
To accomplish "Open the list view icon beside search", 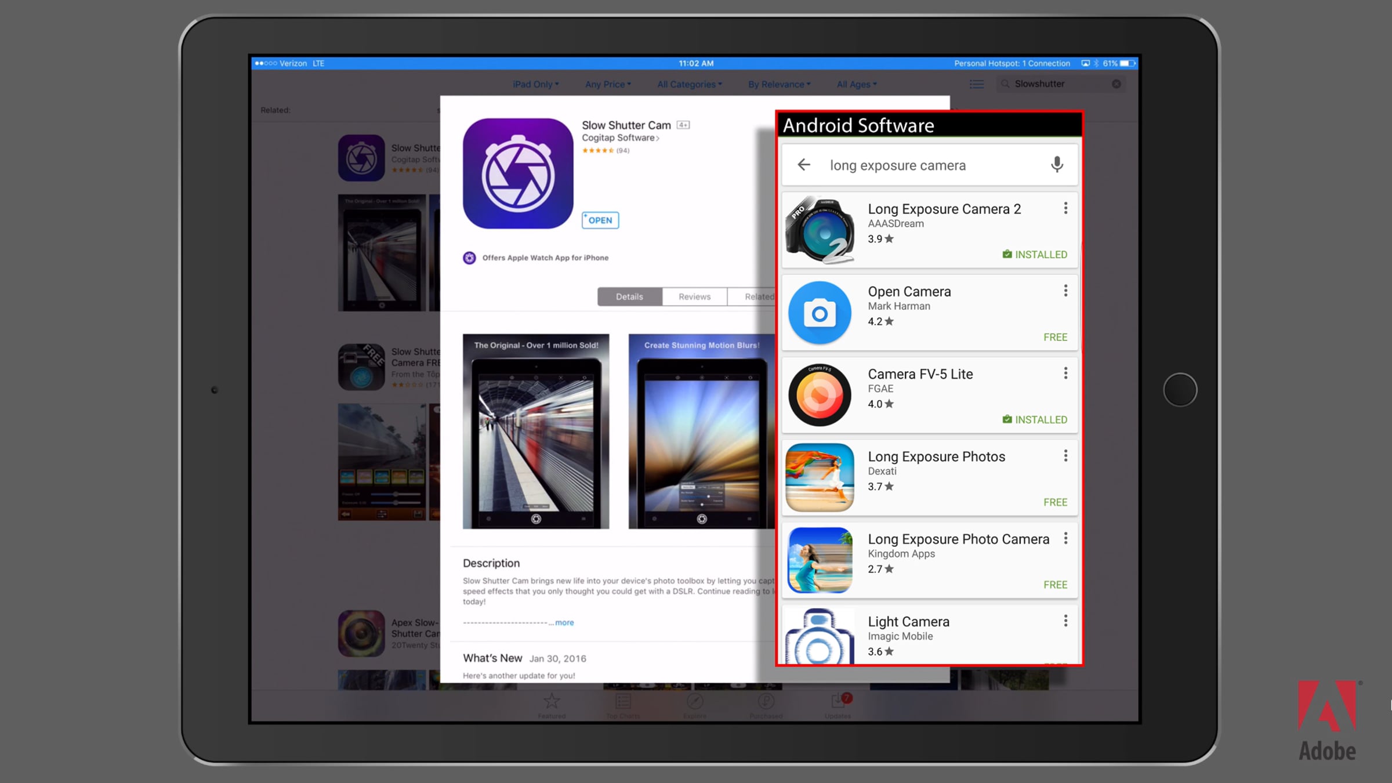I will pos(977,84).
